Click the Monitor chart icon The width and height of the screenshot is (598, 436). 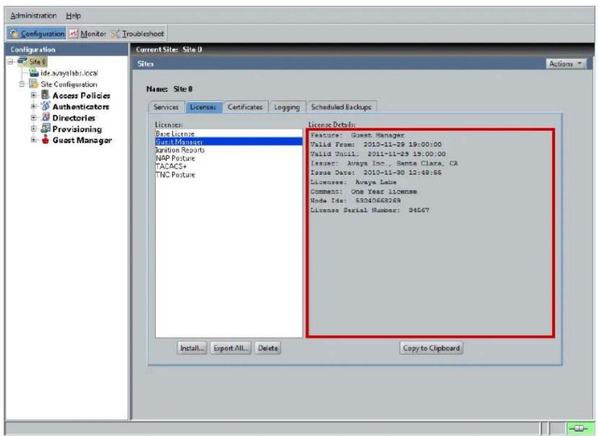coord(74,33)
